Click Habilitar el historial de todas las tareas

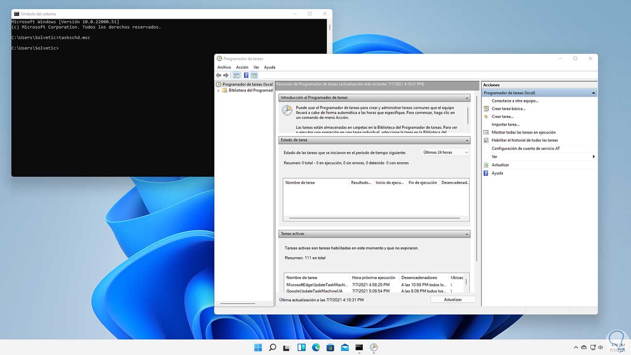(524, 140)
